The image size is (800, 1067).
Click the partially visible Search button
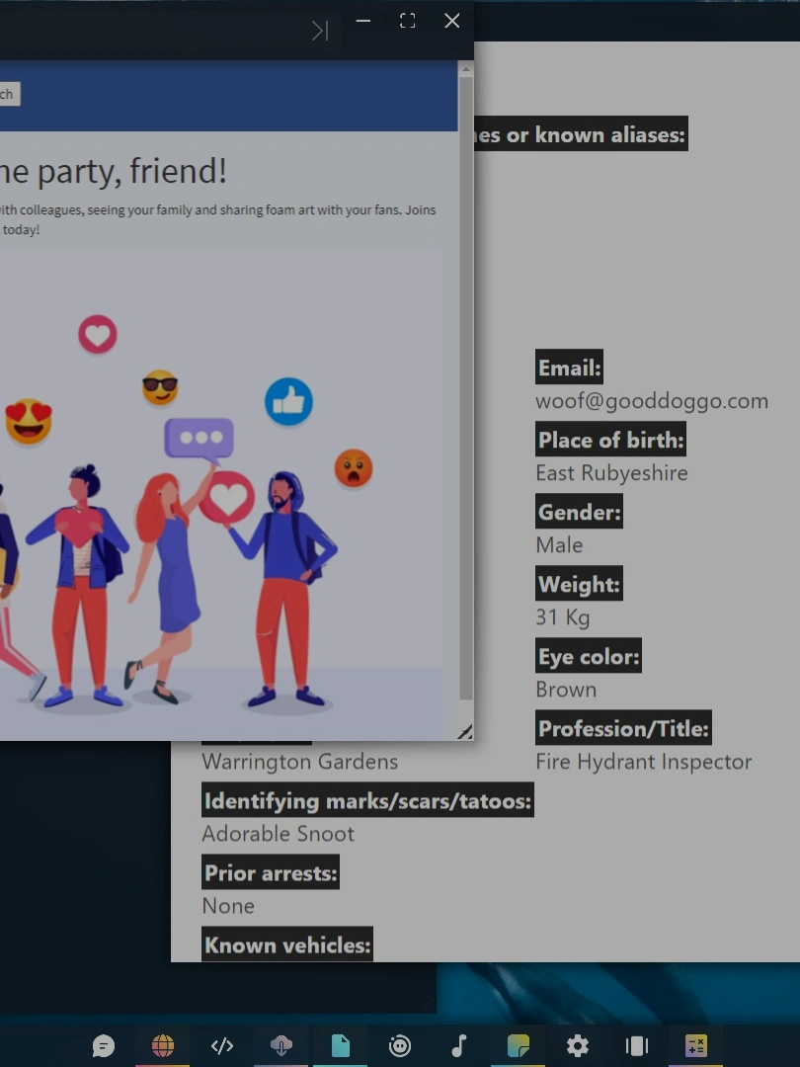tap(8, 95)
